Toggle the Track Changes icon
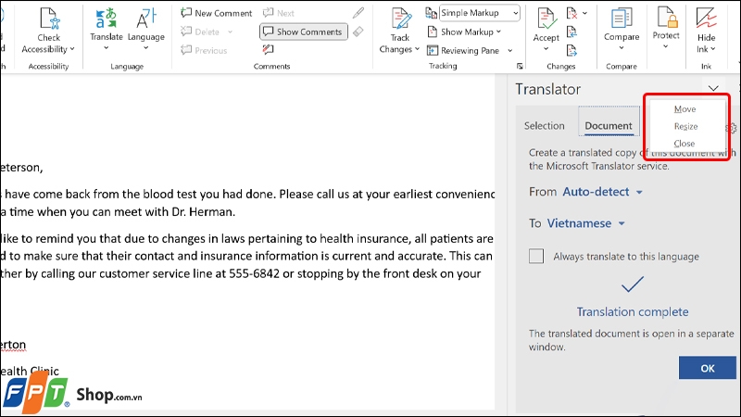 click(400, 19)
